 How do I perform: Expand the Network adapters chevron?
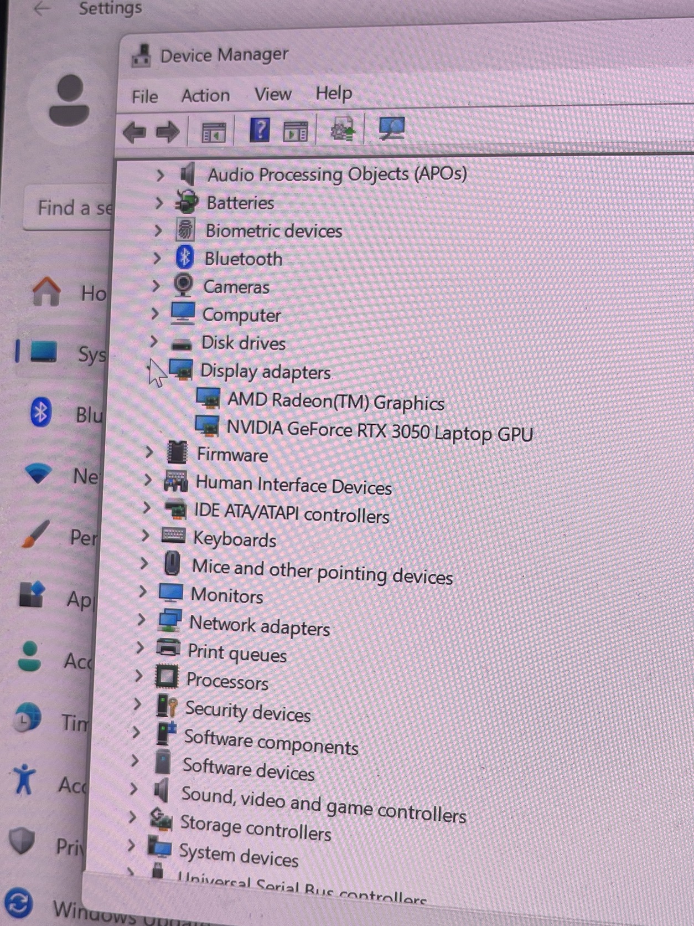[x=142, y=619]
